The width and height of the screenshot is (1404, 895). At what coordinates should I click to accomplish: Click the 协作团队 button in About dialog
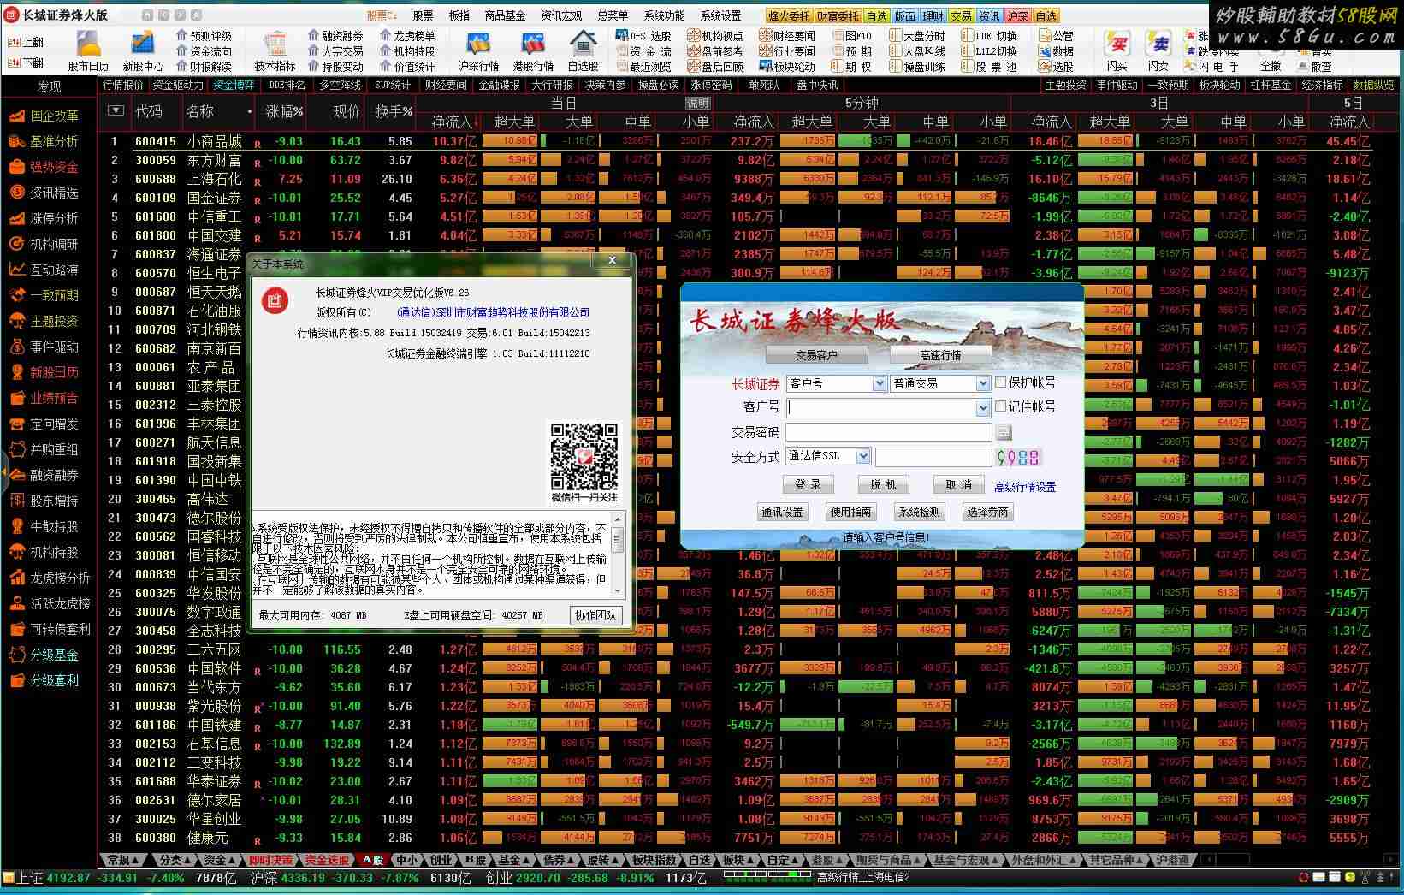tap(595, 614)
